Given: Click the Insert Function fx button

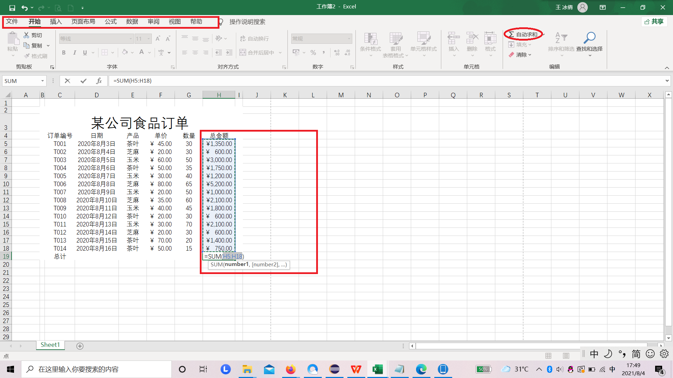Looking at the screenshot, I should tap(99, 81).
